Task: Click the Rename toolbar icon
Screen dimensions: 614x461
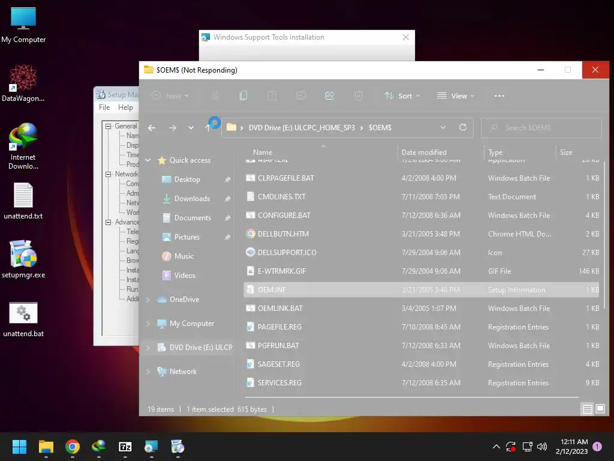Action: click(301, 95)
